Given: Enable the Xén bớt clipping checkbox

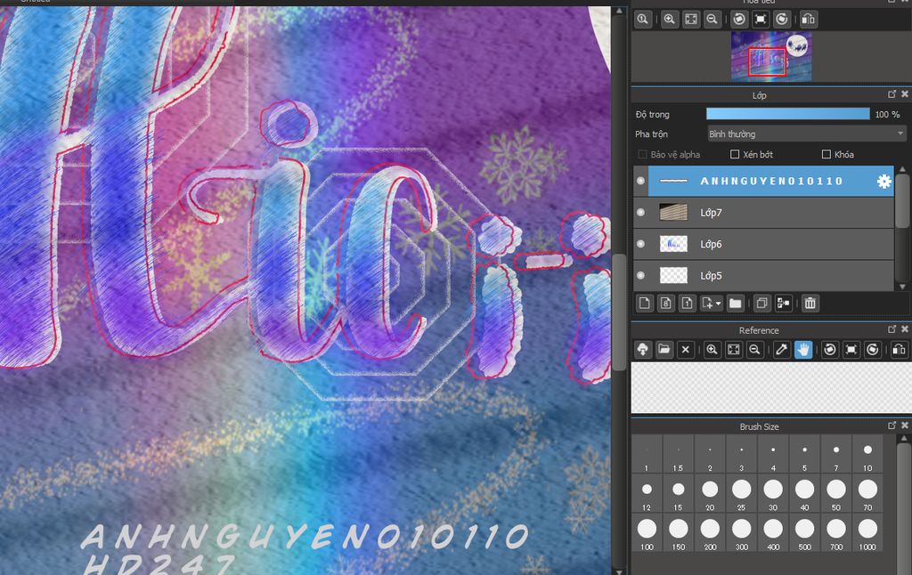Looking at the screenshot, I should [x=735, y=154].
